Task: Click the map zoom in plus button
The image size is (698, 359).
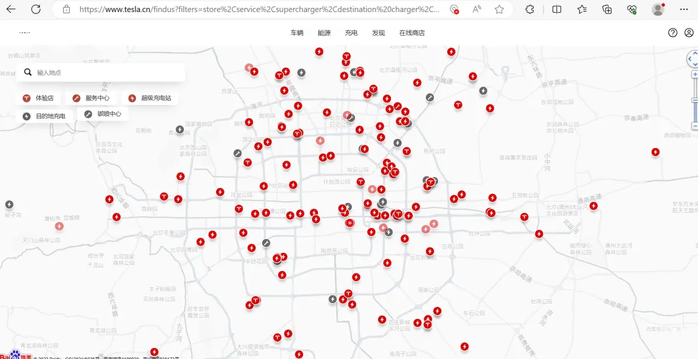Action: point(695,75)
